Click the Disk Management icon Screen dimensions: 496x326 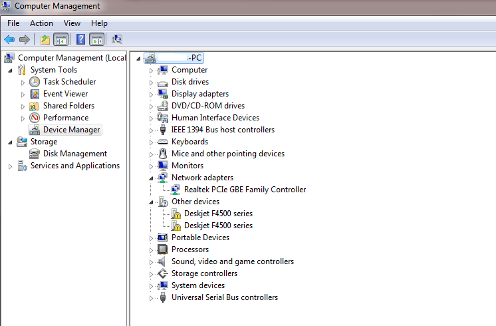35,154
